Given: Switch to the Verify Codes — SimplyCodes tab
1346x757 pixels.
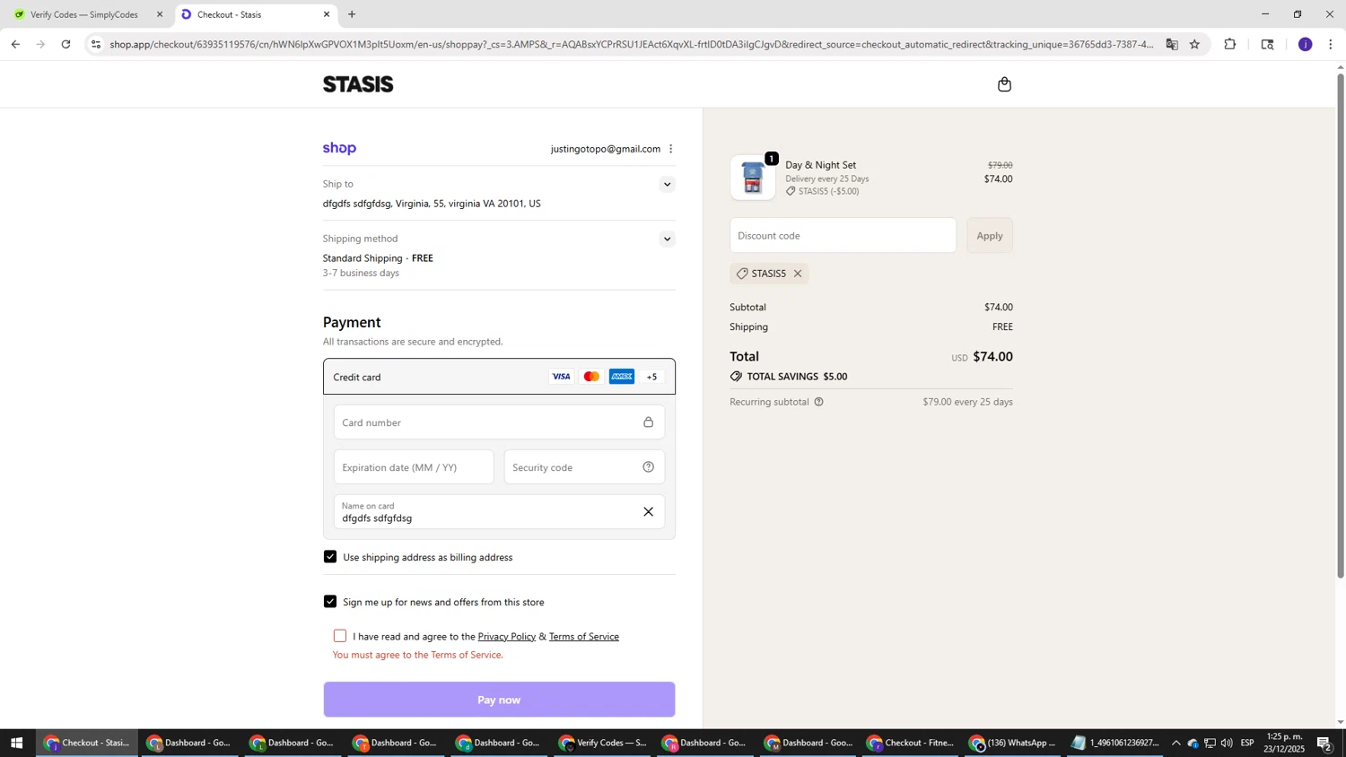Looking at the screenshot, I should point(83,14).
